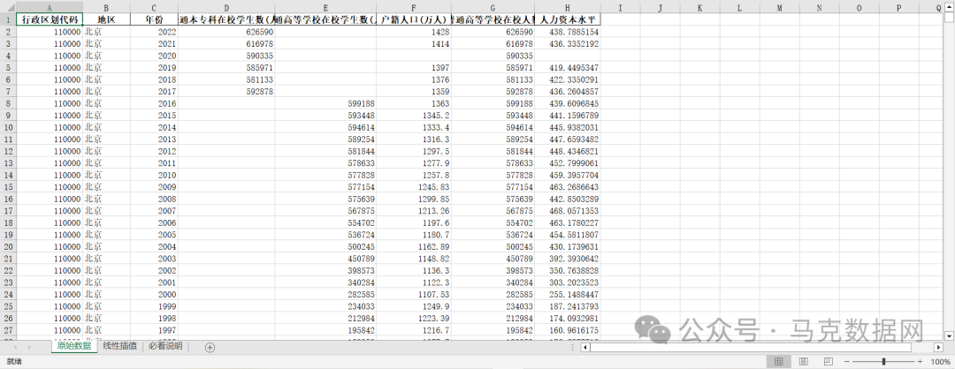Viewport: 955px width, 369px height.
Task: Click the 地区 header cell
Action: coord(106,19)
